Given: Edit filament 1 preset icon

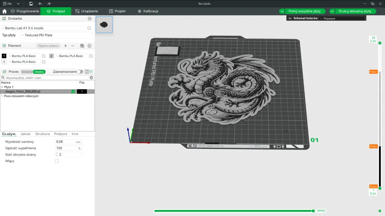Looking at the screenshot, I should (x=44, y=56).
